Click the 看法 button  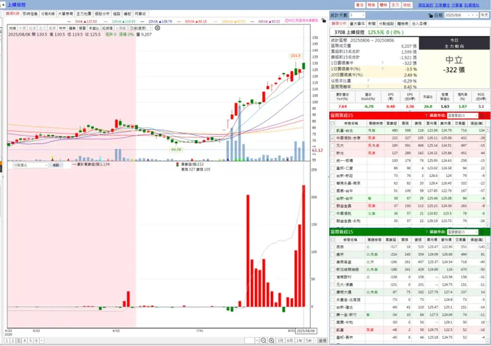[x=360, y=5]
